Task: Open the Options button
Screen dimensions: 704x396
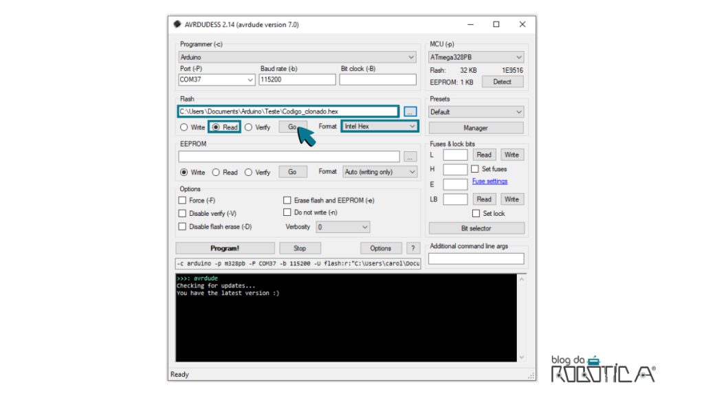Action: pyautogui.click(x=381, y=248)
